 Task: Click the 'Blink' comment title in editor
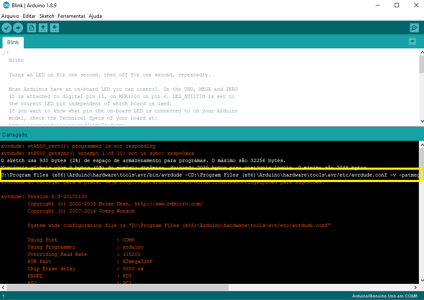16,61
